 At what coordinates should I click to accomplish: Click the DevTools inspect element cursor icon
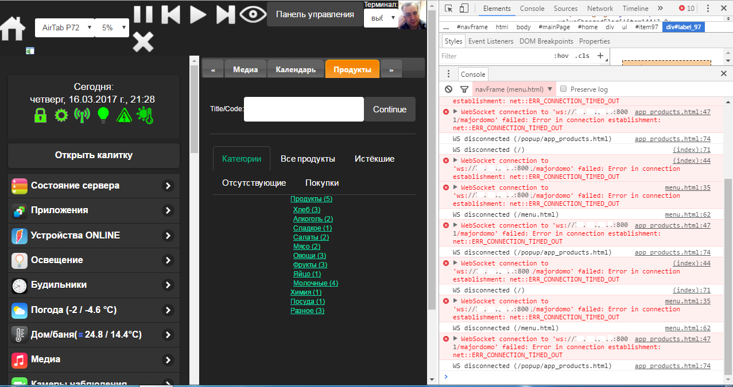point(449,9)
